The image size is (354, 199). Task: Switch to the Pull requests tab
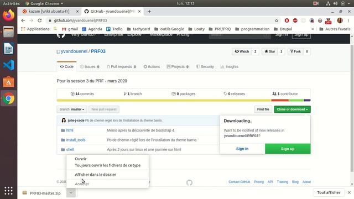121,66
